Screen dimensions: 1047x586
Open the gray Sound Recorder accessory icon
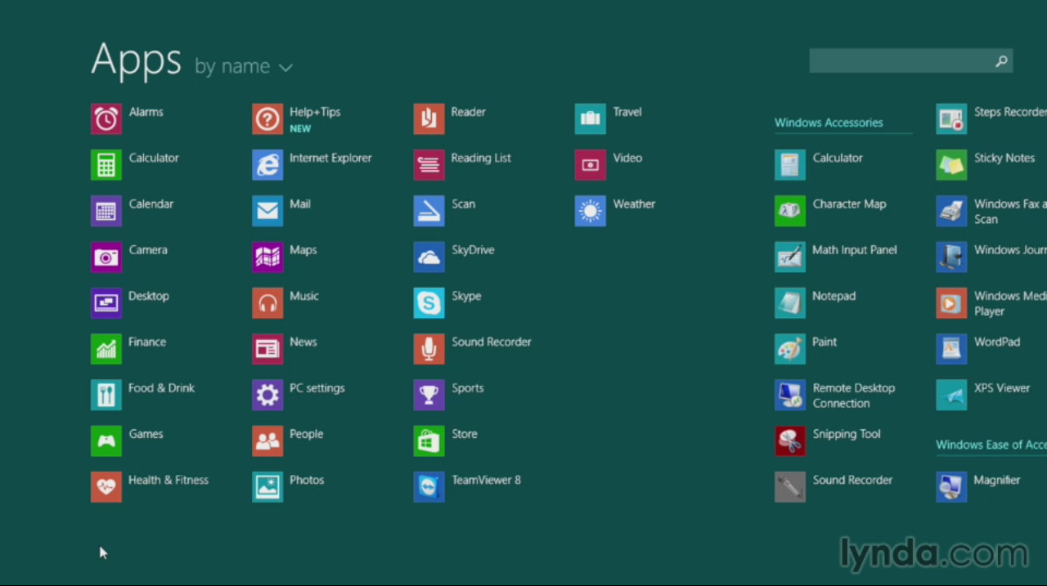coord(790,487)
